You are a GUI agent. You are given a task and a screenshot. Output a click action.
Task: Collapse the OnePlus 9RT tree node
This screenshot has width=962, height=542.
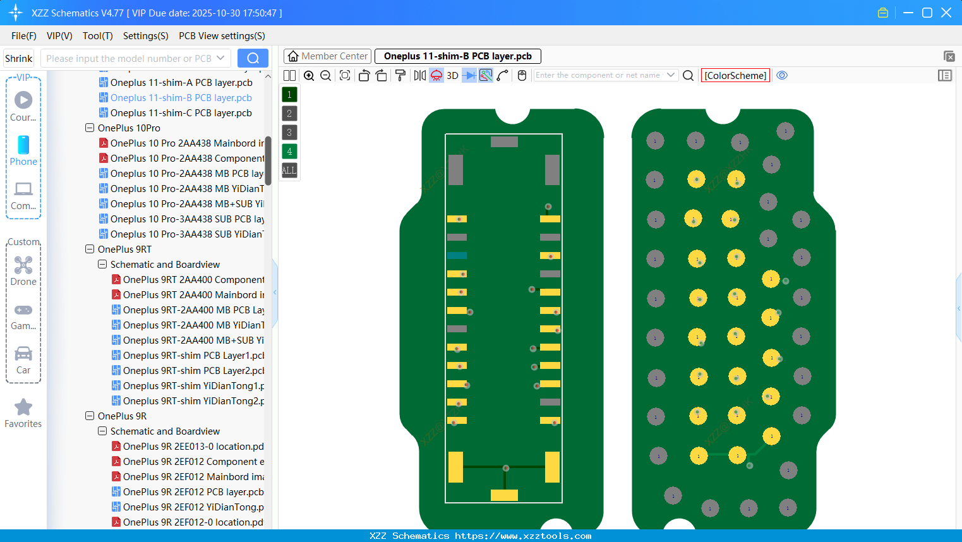click(89, 249)
